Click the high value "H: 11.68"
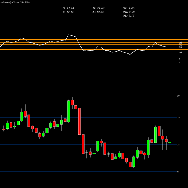 tap(99, 8)
